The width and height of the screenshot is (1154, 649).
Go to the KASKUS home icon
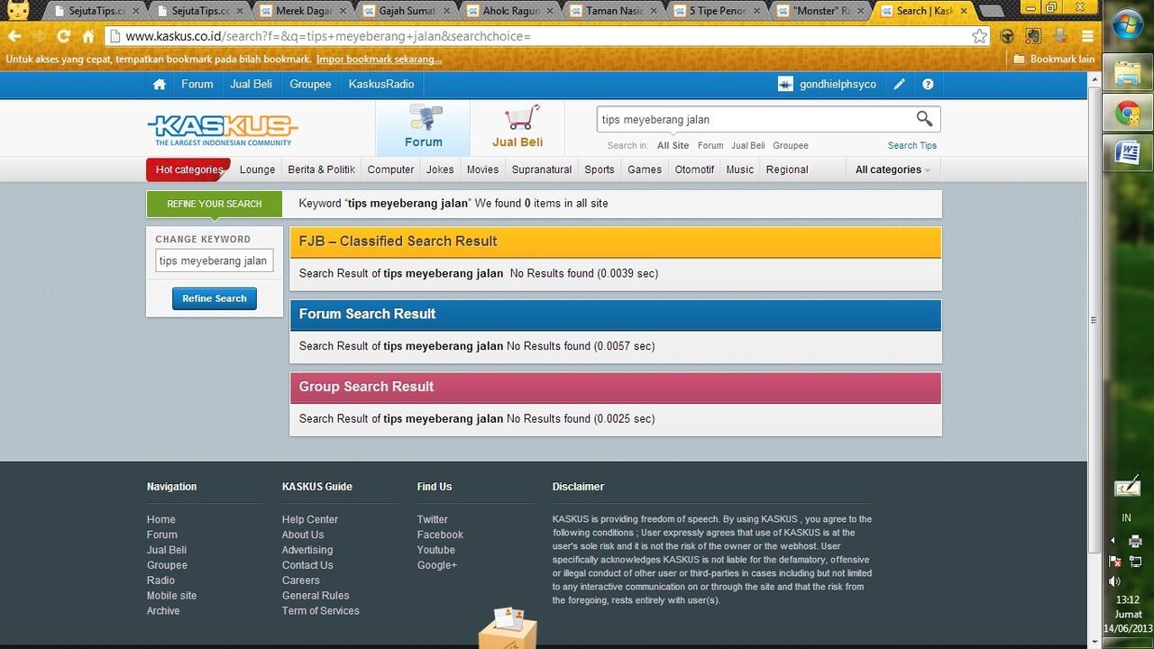160,84
